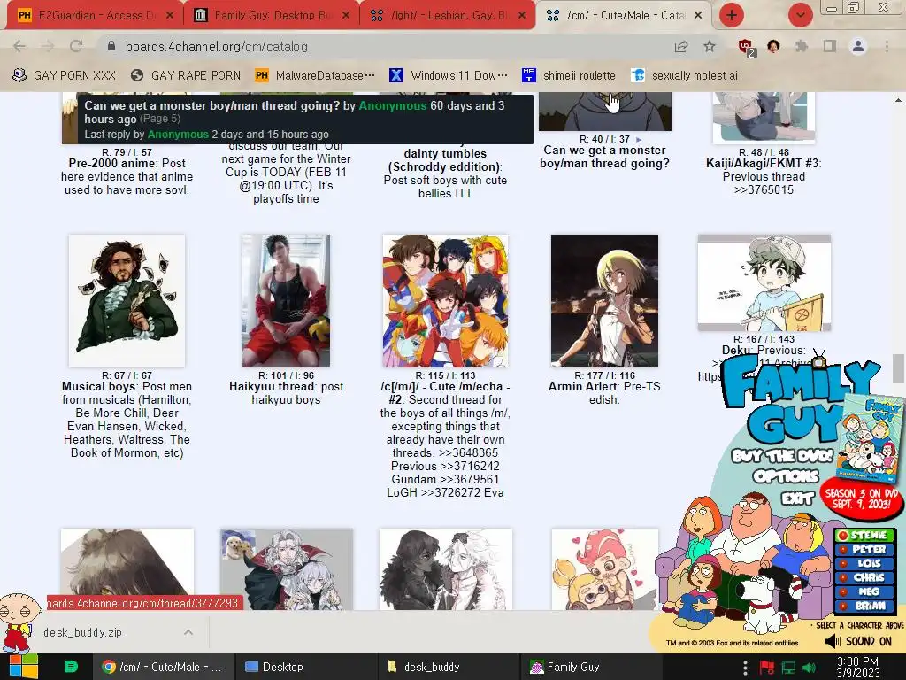The image size is (906, 680).
Task: Open the tab search dropdown arrow
Action: pos(800,15)
